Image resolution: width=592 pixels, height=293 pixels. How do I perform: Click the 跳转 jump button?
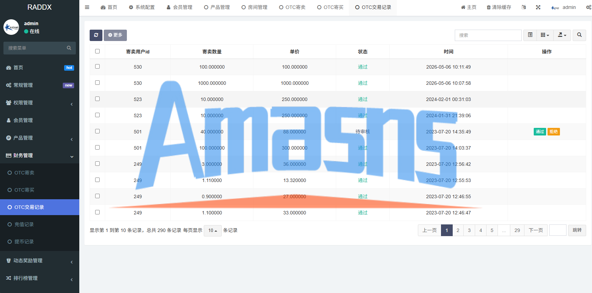click(577, 230)
